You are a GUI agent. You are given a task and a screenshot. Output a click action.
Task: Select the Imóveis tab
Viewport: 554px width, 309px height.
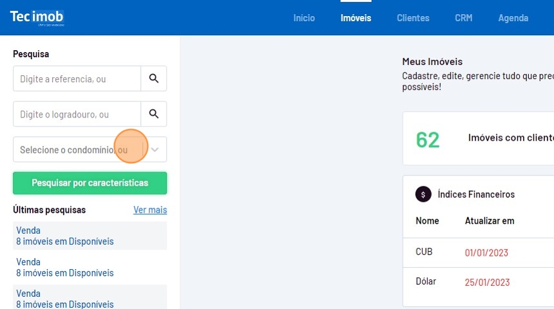click(356, 18)
